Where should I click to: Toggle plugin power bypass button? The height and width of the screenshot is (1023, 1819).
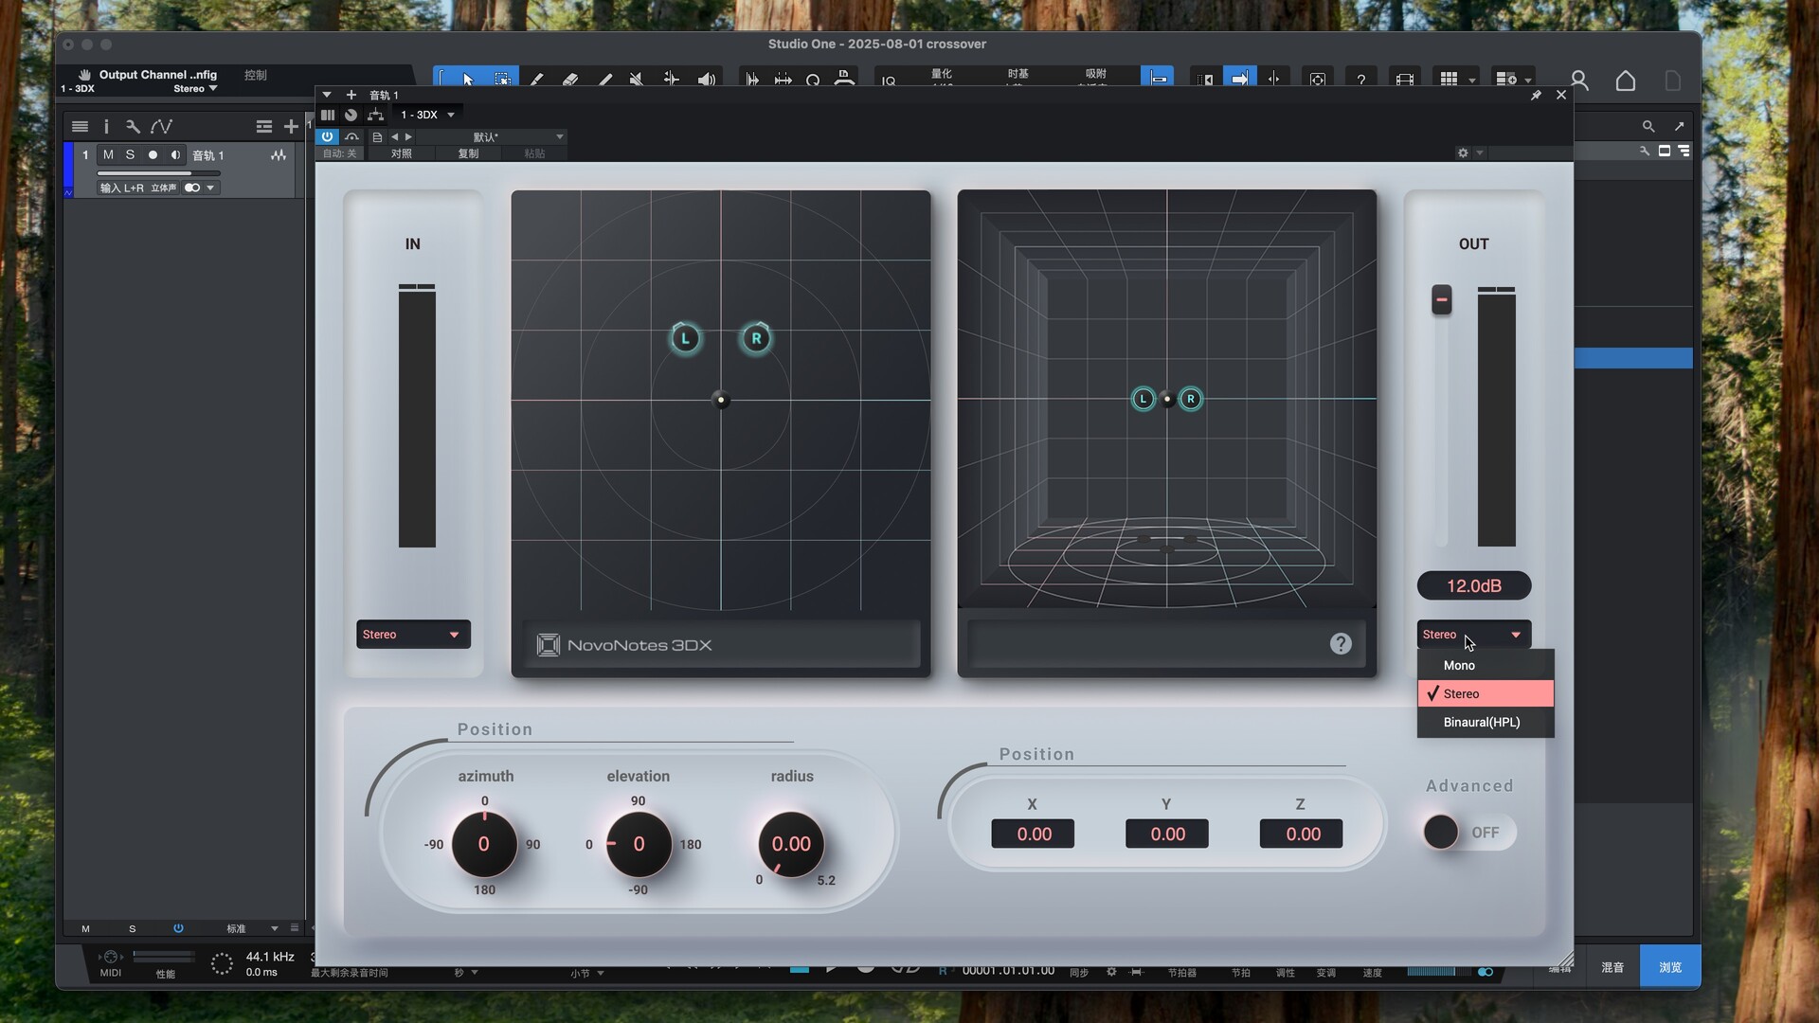(327, 137)
